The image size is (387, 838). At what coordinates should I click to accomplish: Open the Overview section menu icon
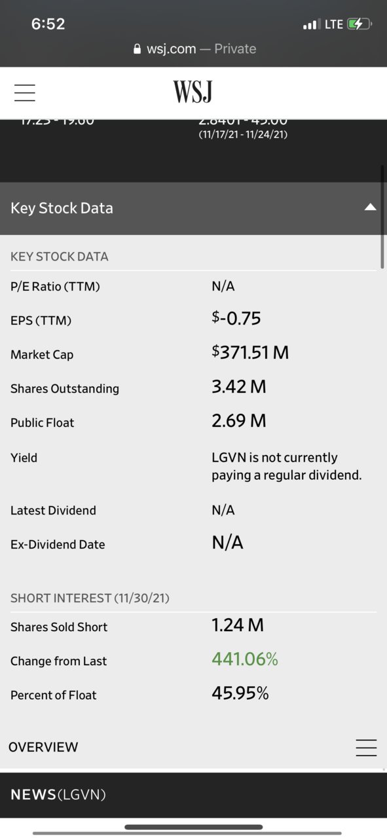(x=366, y=748)
